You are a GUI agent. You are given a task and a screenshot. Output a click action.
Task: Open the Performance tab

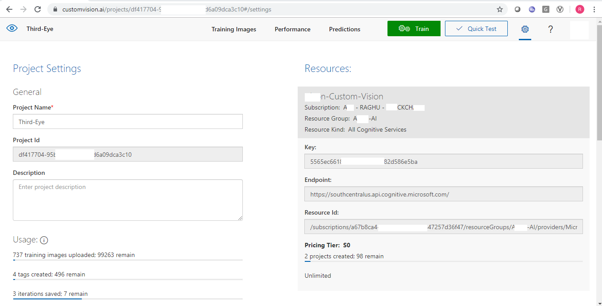click(x=292, y=29)
